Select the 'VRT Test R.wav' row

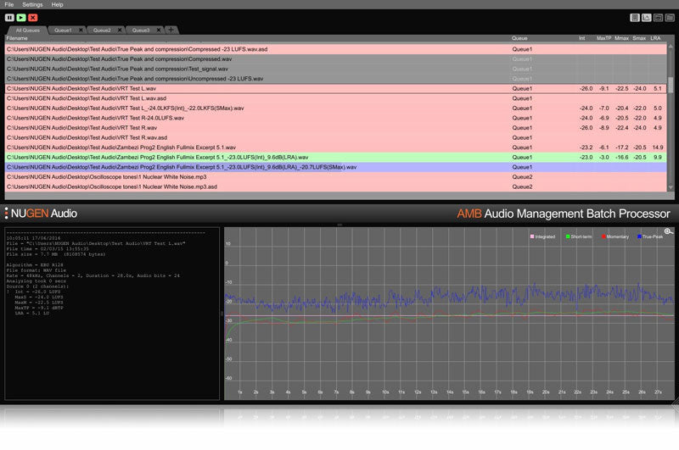point(335,128)
